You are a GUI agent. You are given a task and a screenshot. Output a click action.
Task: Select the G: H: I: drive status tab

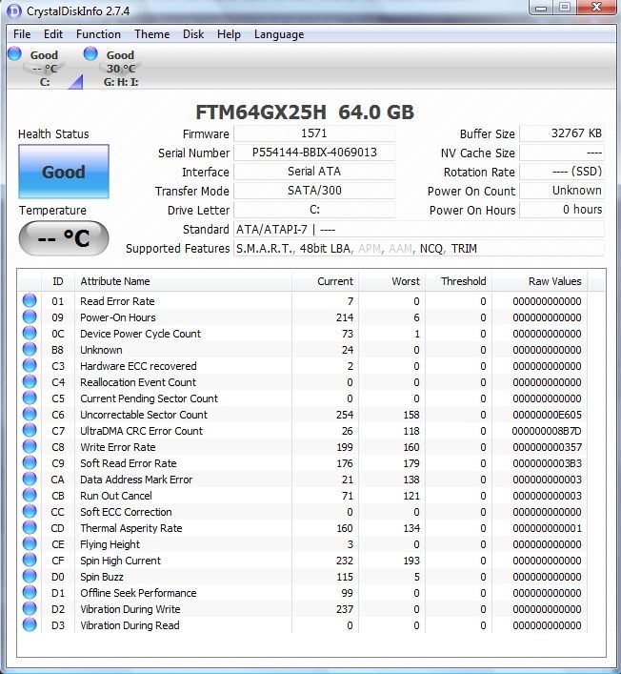(119, 68)
